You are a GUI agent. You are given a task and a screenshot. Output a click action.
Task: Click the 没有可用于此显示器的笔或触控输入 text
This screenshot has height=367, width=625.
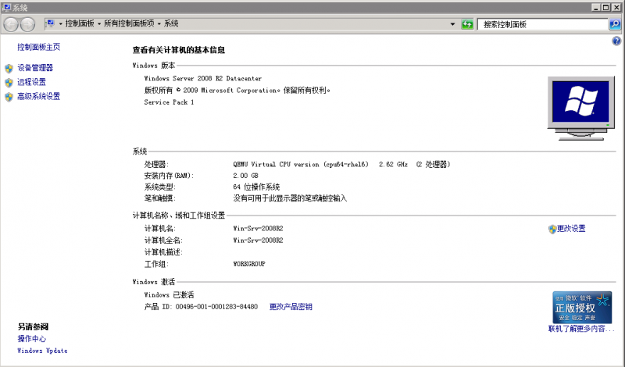(x=290, y=198)
